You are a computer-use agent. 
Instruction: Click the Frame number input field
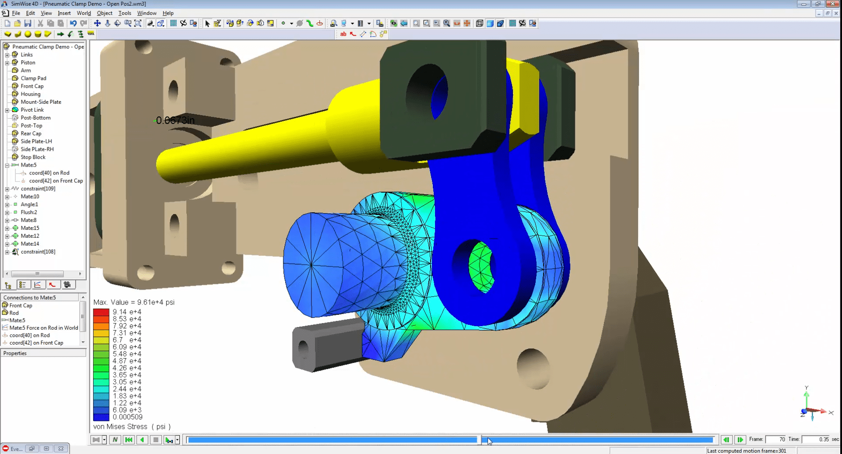(x=776, y=439)
